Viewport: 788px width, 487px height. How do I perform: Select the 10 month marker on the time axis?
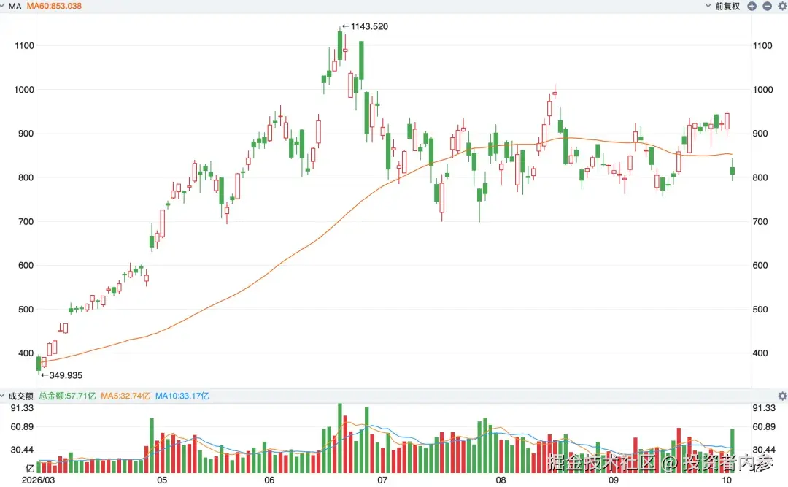[727, 480]
